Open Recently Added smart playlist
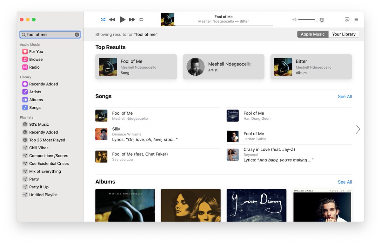Image resolution: width=381 pixels, height=244 pixels. (x=40, y=132)
